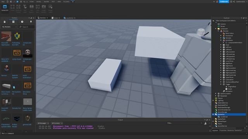The image size is (248, 139).
Task: Select Terrain in Explorer tree
Action: (222, 26)
